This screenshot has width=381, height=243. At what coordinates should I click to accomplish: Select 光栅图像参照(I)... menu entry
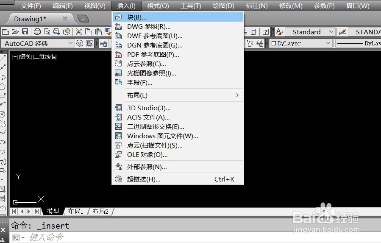pos(178,73)
